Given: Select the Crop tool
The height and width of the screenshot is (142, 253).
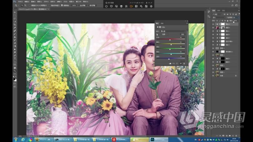Looking at the screenshot, I should point(15,25).
